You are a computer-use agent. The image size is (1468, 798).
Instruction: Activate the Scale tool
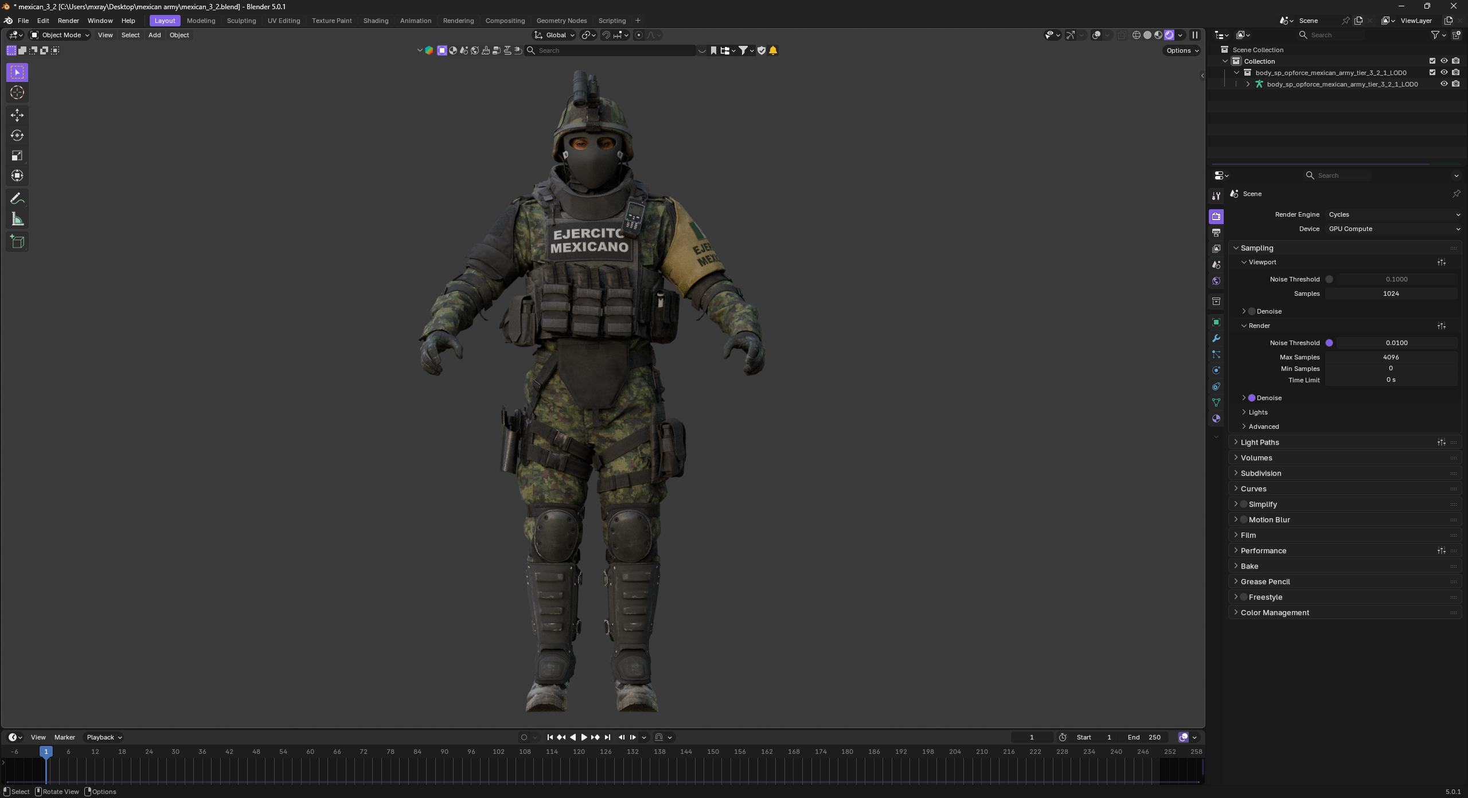(17, 155)
